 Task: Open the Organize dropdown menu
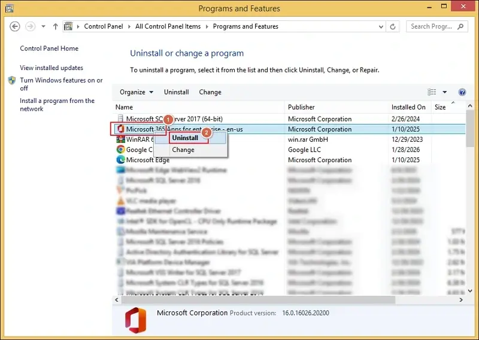click(x=137, y=92)
